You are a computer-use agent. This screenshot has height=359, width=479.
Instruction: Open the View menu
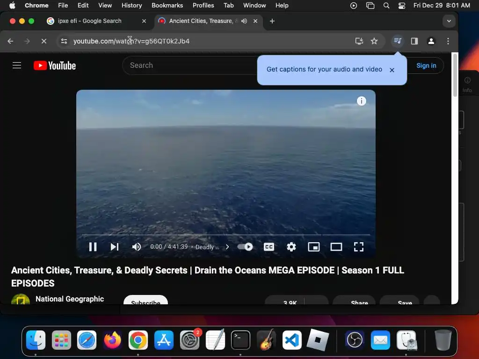105,6
